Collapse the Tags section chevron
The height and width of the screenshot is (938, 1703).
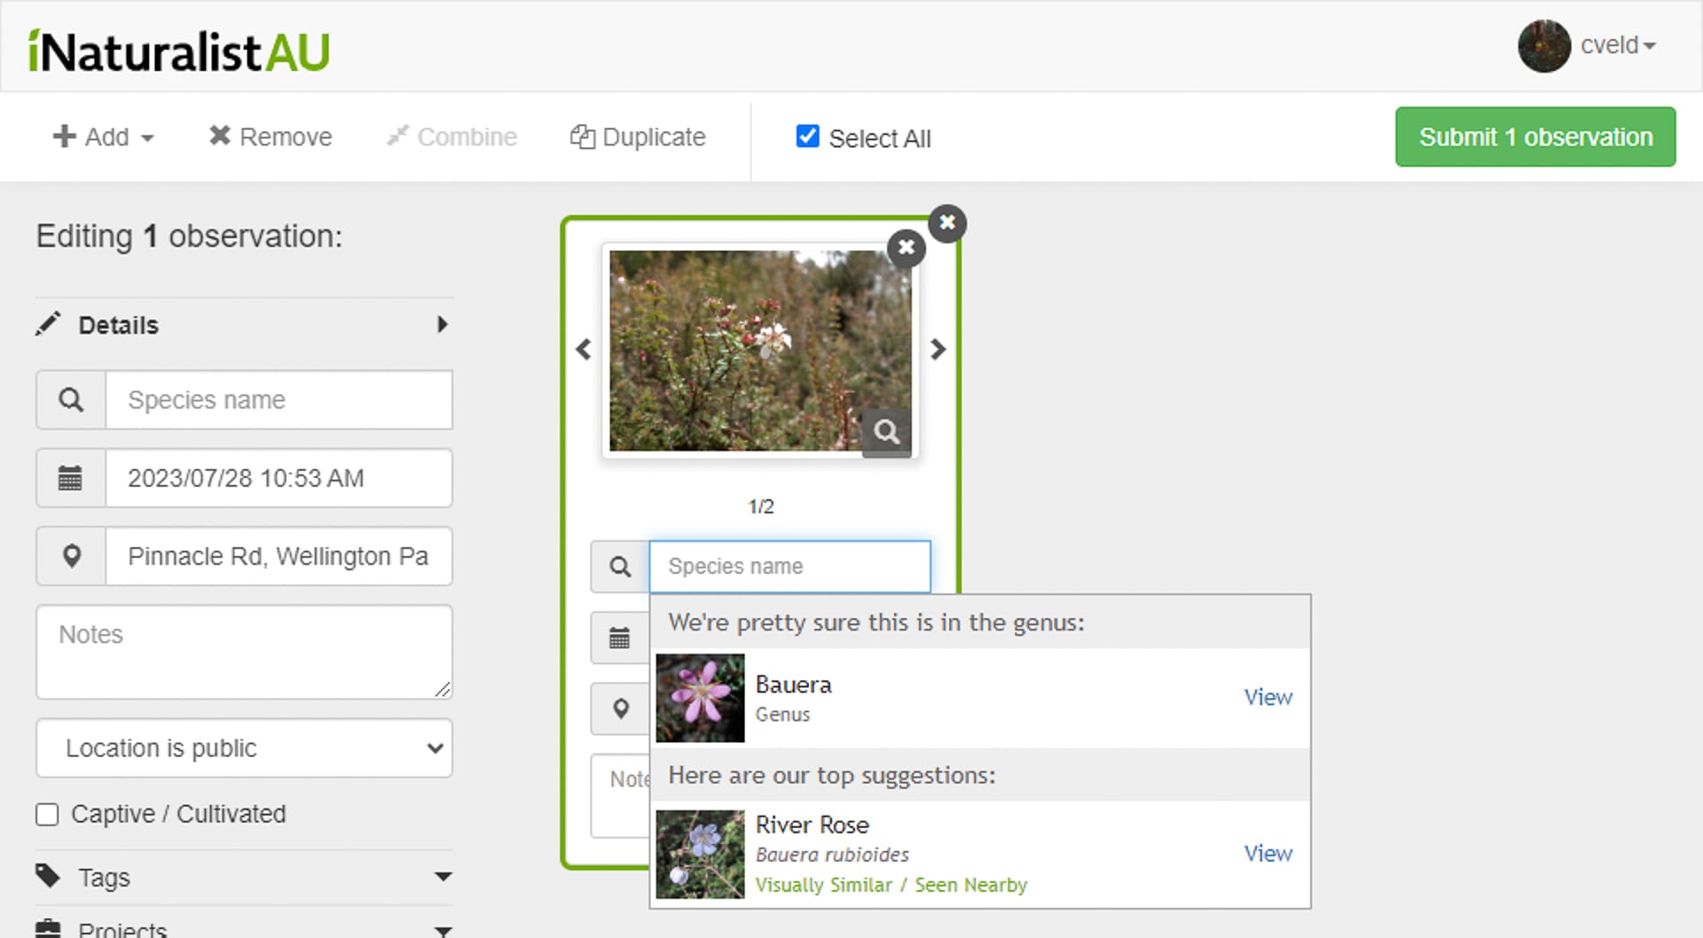pos(443,876)
